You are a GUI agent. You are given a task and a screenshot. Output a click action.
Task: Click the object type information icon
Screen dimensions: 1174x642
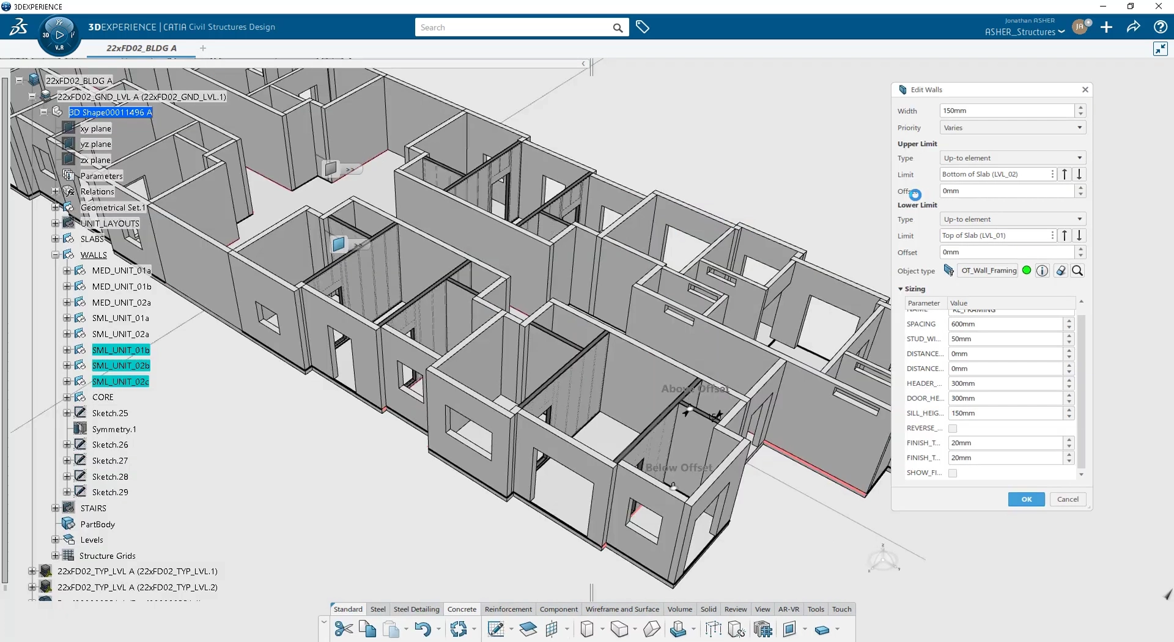click(x=1043, y=270)
